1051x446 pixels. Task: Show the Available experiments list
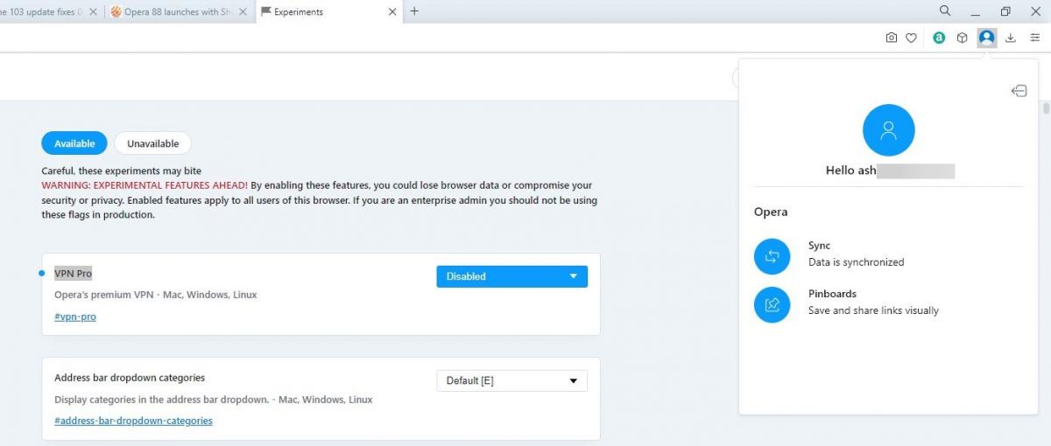pos(74,143)
